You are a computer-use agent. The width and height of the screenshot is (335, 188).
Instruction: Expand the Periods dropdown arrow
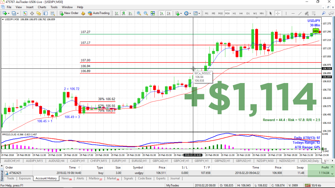(x=190, y=13)
